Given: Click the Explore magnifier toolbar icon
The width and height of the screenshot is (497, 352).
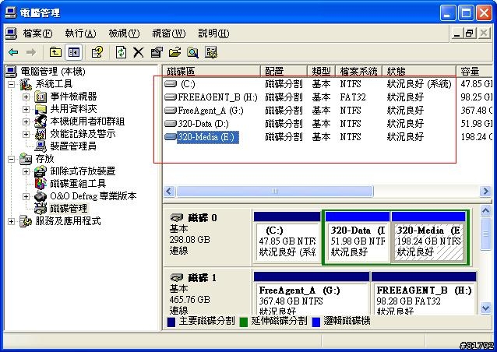Looking at the screenshot, I should (x=192, y=52).
